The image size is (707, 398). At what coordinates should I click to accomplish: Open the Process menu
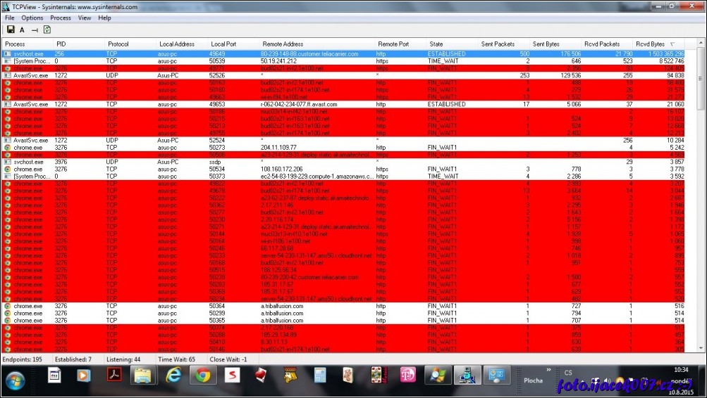[61, 18]
